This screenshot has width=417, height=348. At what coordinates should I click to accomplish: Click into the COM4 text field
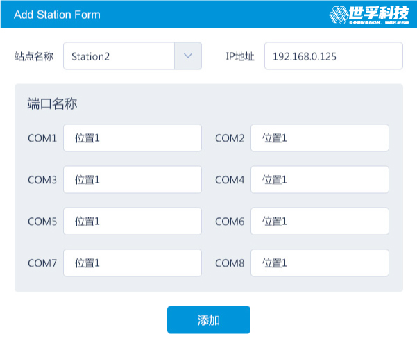[319, 180]
